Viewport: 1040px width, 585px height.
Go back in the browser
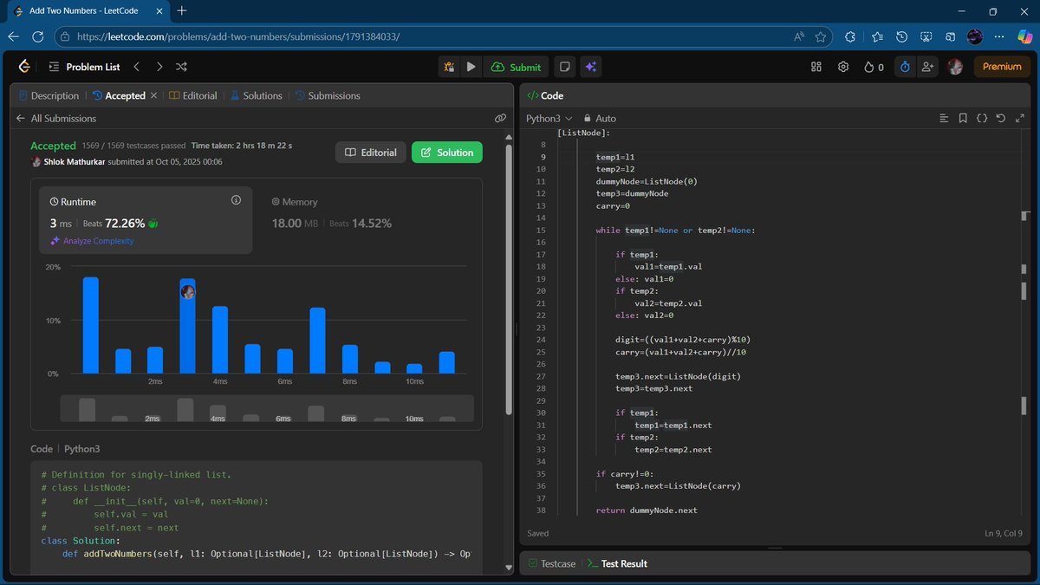point(13,36)
